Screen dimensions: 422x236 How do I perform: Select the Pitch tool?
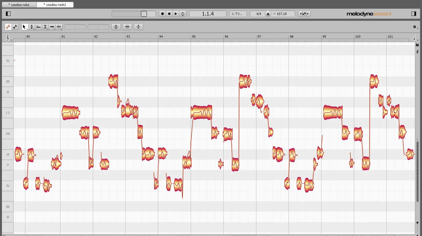pos(32,27)
